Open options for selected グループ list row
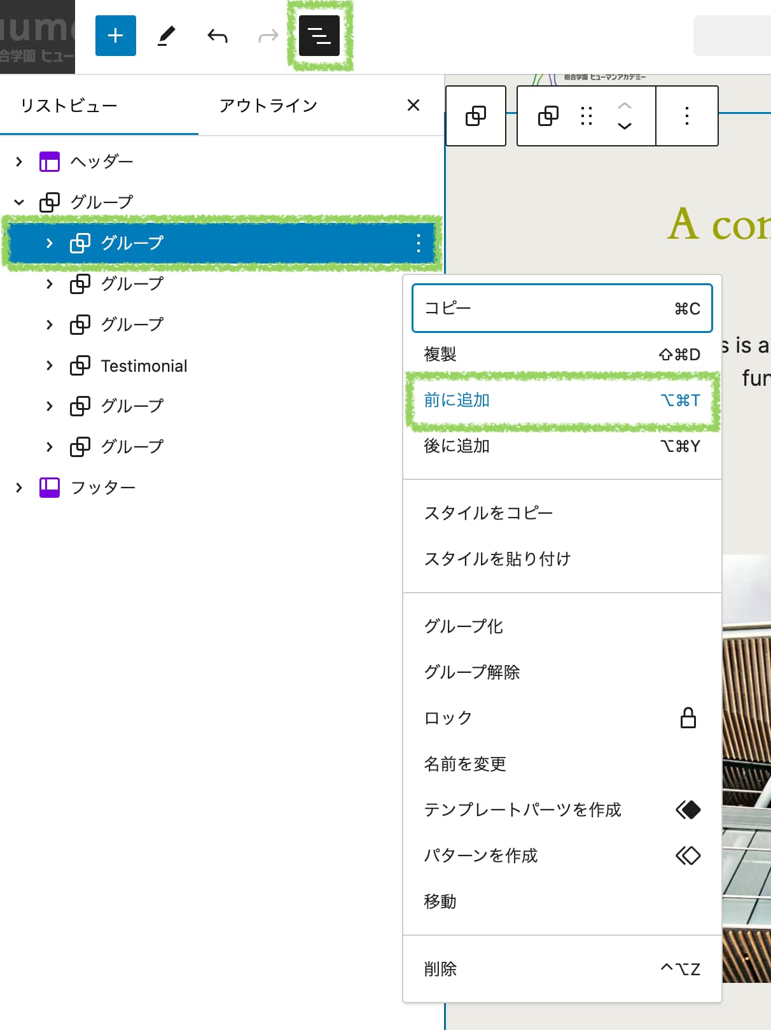The height and width of the screenshot is (1030, 771). 418,243
